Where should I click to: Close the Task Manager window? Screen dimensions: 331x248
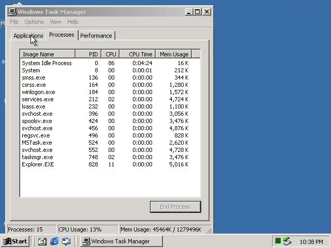point(207,12)
